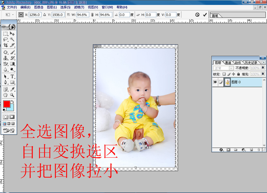The image size is (267, 193).
Task: Toggle maintain aspect ratio chain link
Action: tap(92, 15)
